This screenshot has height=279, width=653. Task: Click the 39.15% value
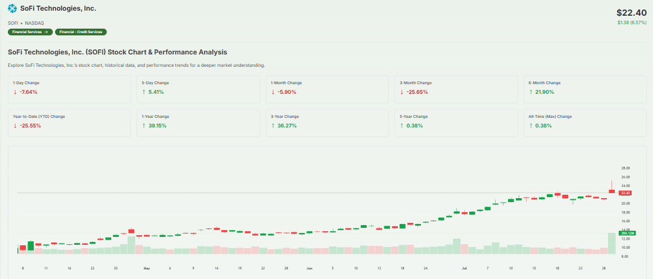click(x=157, y=126)
